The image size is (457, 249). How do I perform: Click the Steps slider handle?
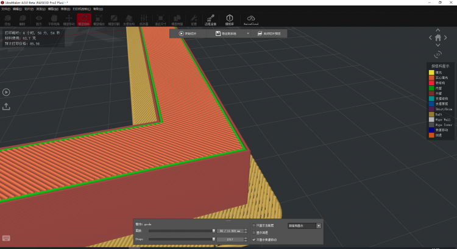(214, 239)
